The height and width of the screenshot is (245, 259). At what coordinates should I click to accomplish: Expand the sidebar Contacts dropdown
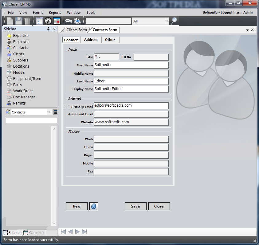49,112
